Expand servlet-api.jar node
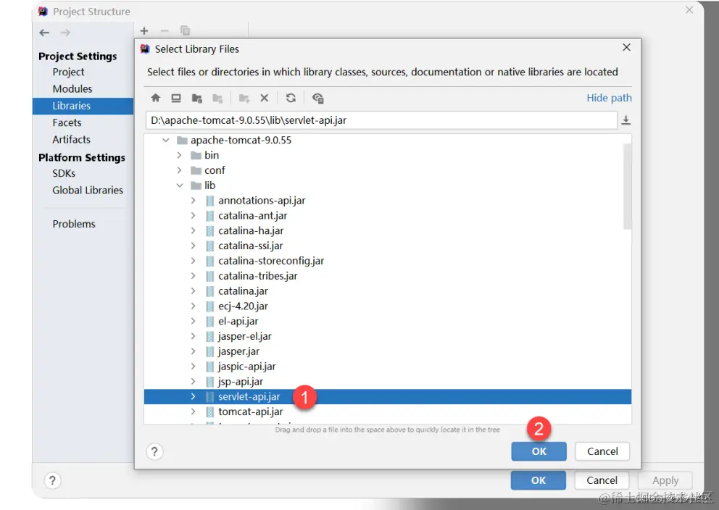Viewport: 719px width, 510px height. (193, 396)
